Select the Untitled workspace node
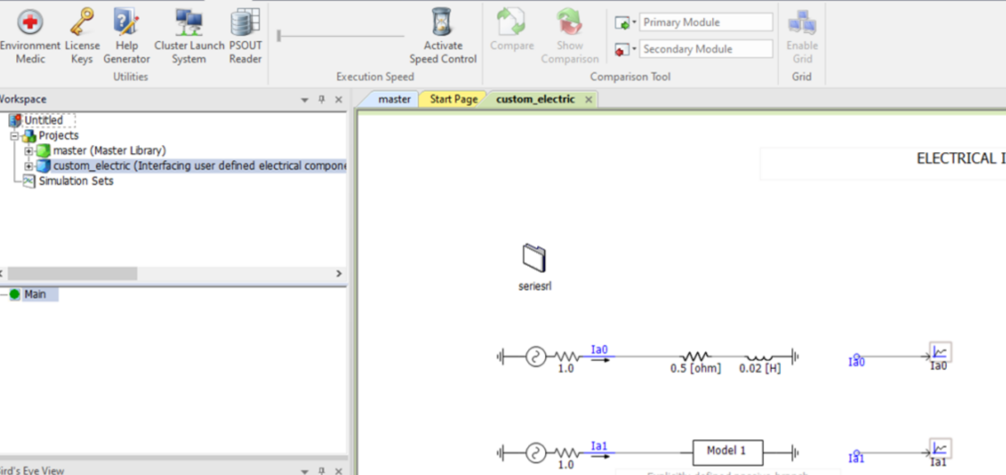1006x475 pixels. [43, 120]
